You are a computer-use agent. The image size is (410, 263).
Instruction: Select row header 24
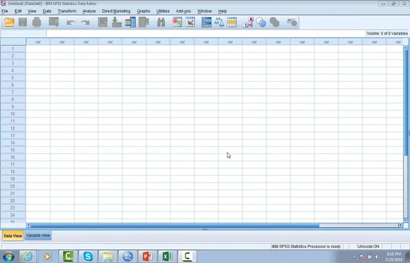pyautogui.click(x=13, y=215)
